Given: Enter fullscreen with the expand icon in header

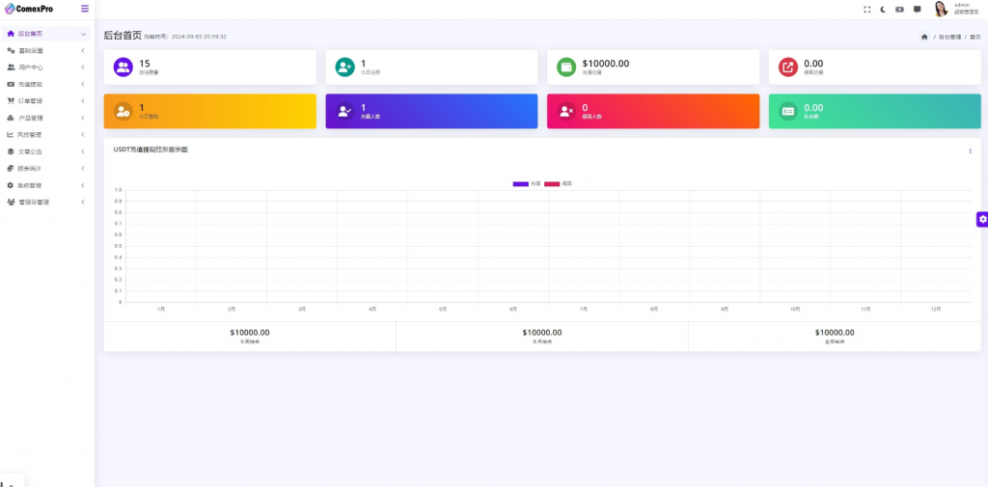Looking at the screenshot, I should coord(867,10).
